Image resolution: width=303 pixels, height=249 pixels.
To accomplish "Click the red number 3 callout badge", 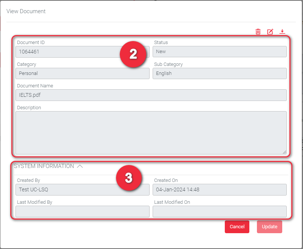I will pyautogui.click(x=128, y=178).
